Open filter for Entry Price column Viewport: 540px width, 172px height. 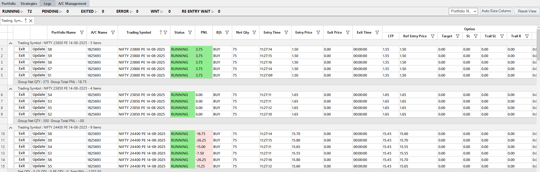318,32
